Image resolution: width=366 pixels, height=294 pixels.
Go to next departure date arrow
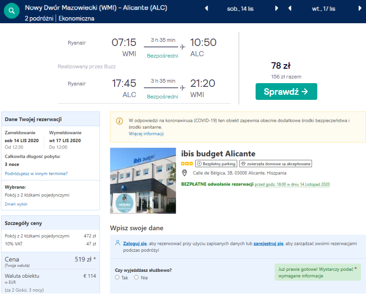tap(277, 8)
